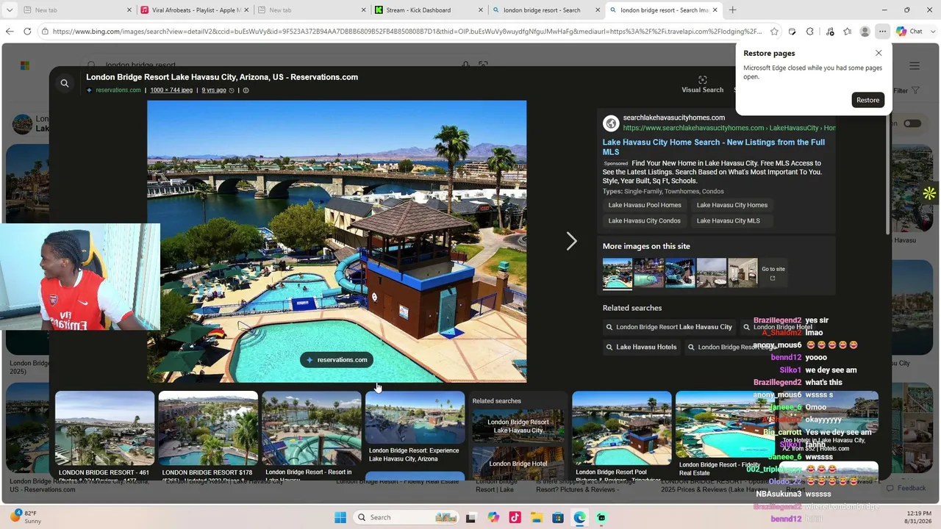Open the Edge extensions puzzle icon

[809, 32]
